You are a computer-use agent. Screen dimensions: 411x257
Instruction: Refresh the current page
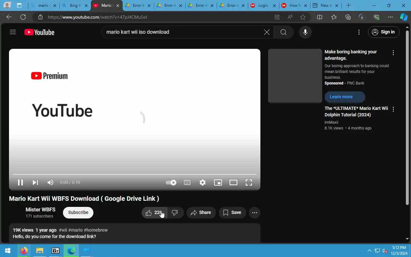(23, 17)
